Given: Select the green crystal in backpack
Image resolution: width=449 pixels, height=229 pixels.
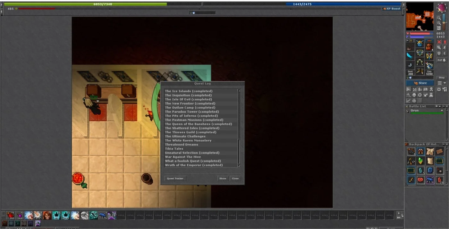Looking at the screenshot, I should (x=421, y=161).
